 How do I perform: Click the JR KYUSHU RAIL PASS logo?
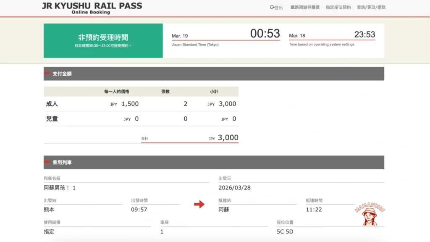tap(92, 8)
